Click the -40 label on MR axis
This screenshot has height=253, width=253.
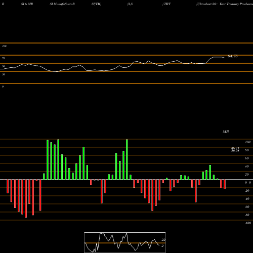(247, 199)
